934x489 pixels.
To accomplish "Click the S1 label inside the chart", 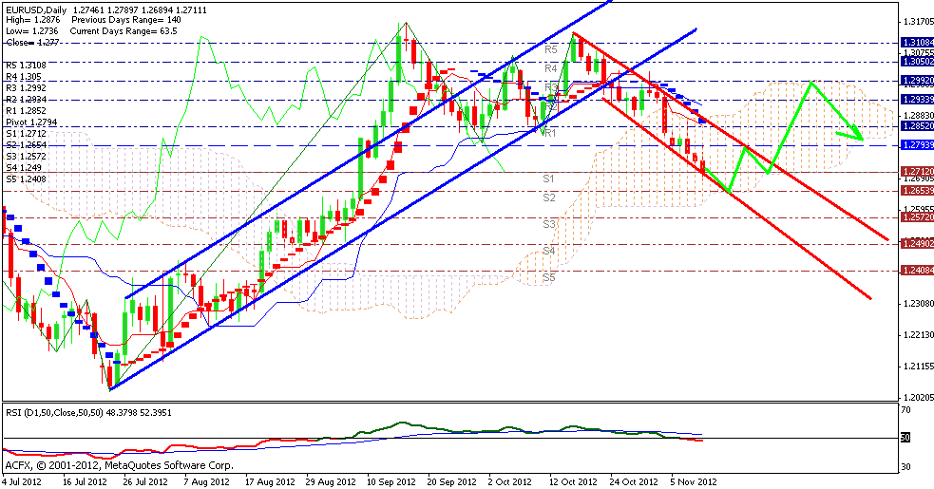I will (x=548, y=179).
